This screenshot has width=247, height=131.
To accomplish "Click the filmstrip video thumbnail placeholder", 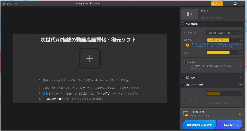I will (x=190, y=14).
